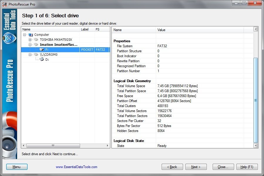
Task: Open Help (F1)
Action: [x=247, y=167]
